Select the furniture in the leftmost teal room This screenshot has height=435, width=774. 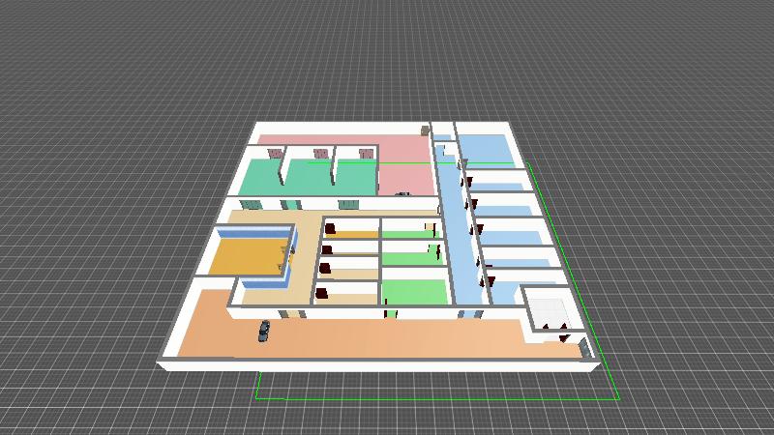(x=275, y=153)
